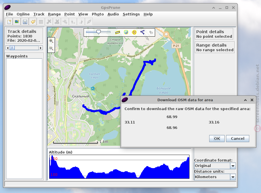
Task: Click the Delete range toolbar icon
Action: (57, 22)
